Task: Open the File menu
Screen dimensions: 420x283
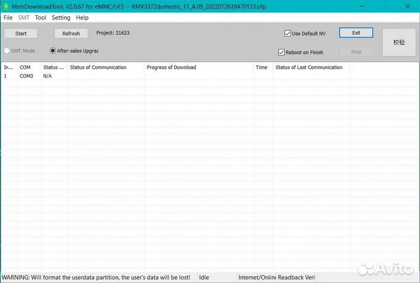Action: 8,17
